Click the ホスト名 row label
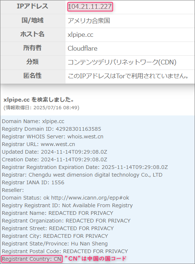This screenshot has width=195, height=264. coord(32,34)
